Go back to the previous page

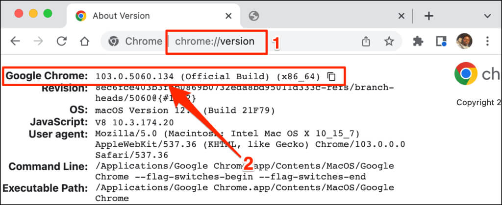(x=15, y=42)
